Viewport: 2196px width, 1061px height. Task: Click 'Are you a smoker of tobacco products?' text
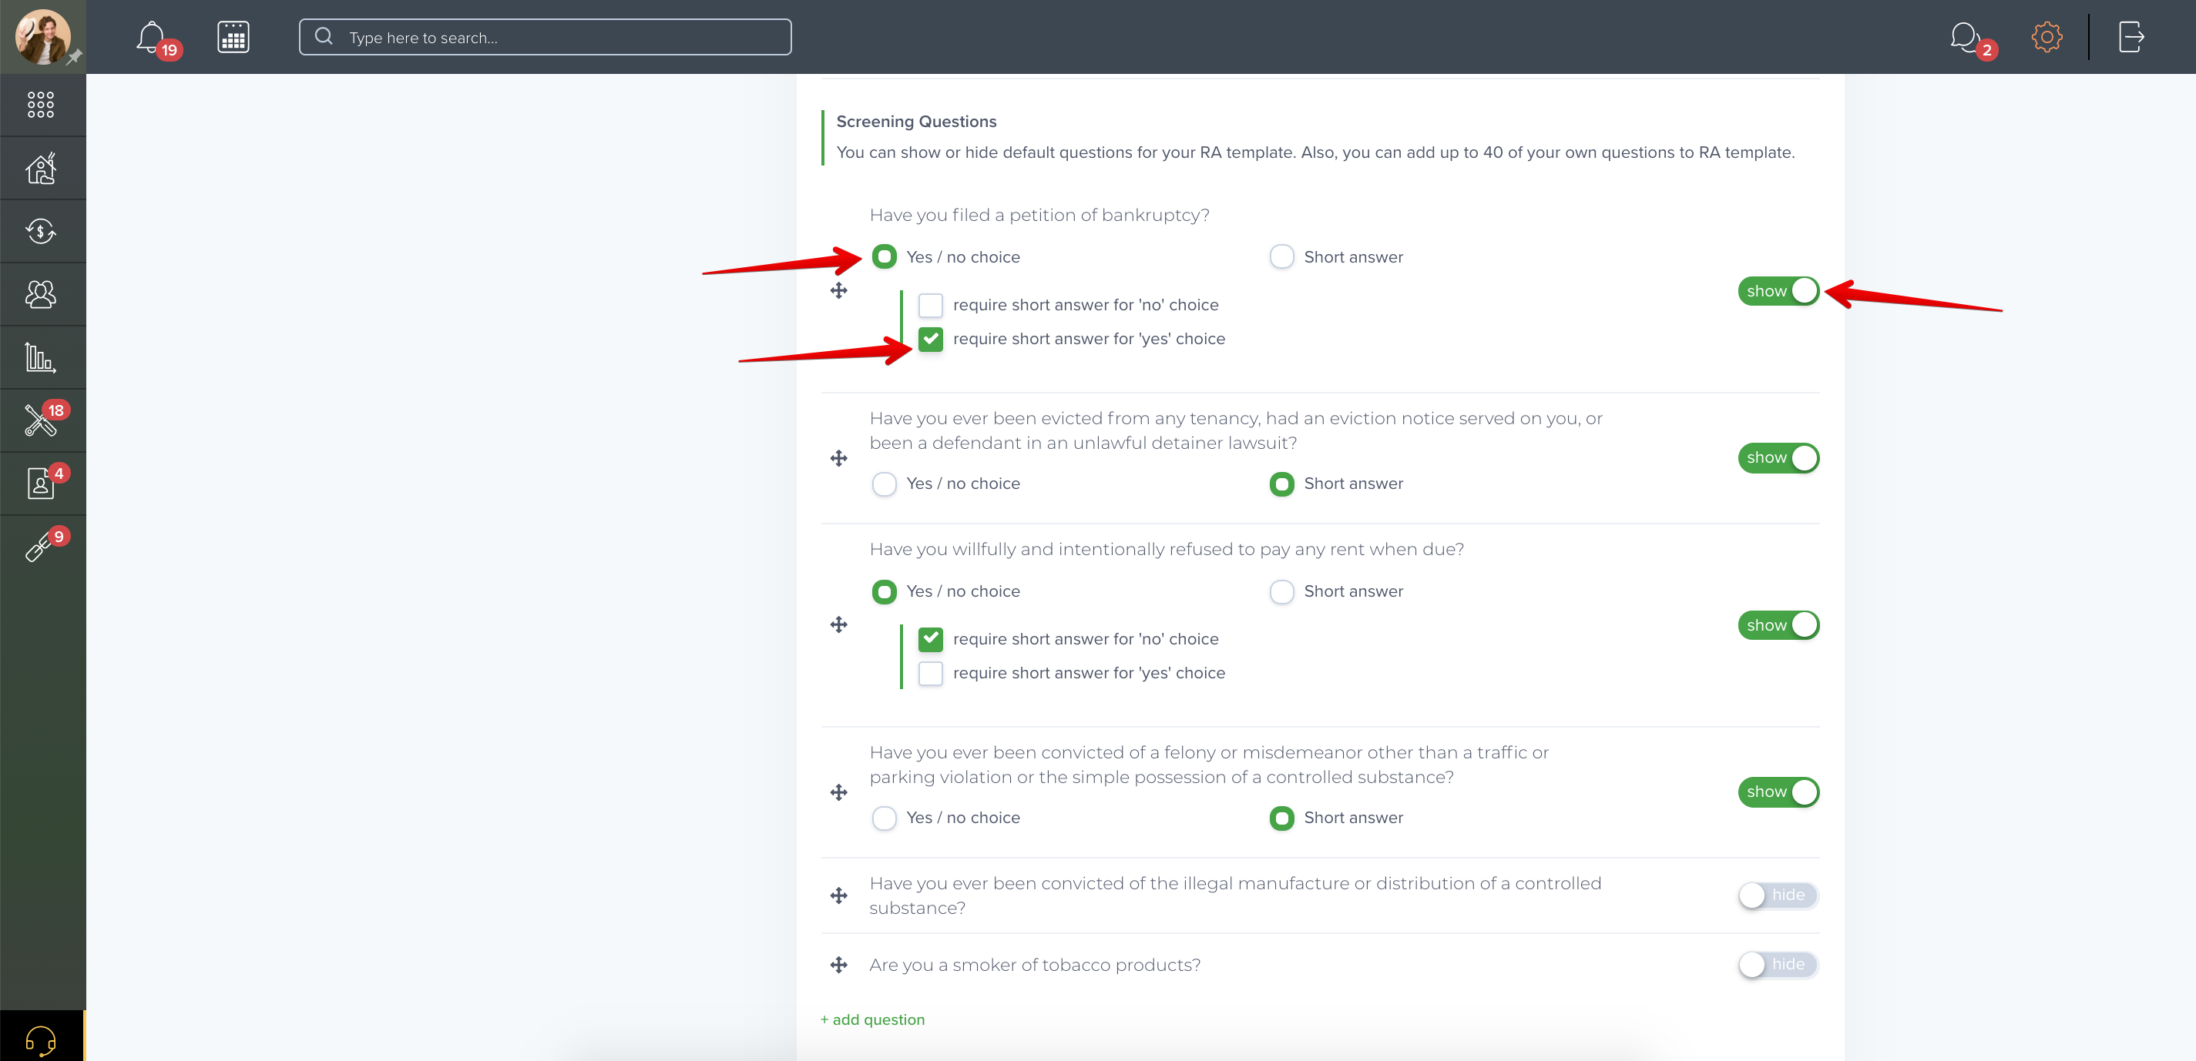[x=1035, y=965]
